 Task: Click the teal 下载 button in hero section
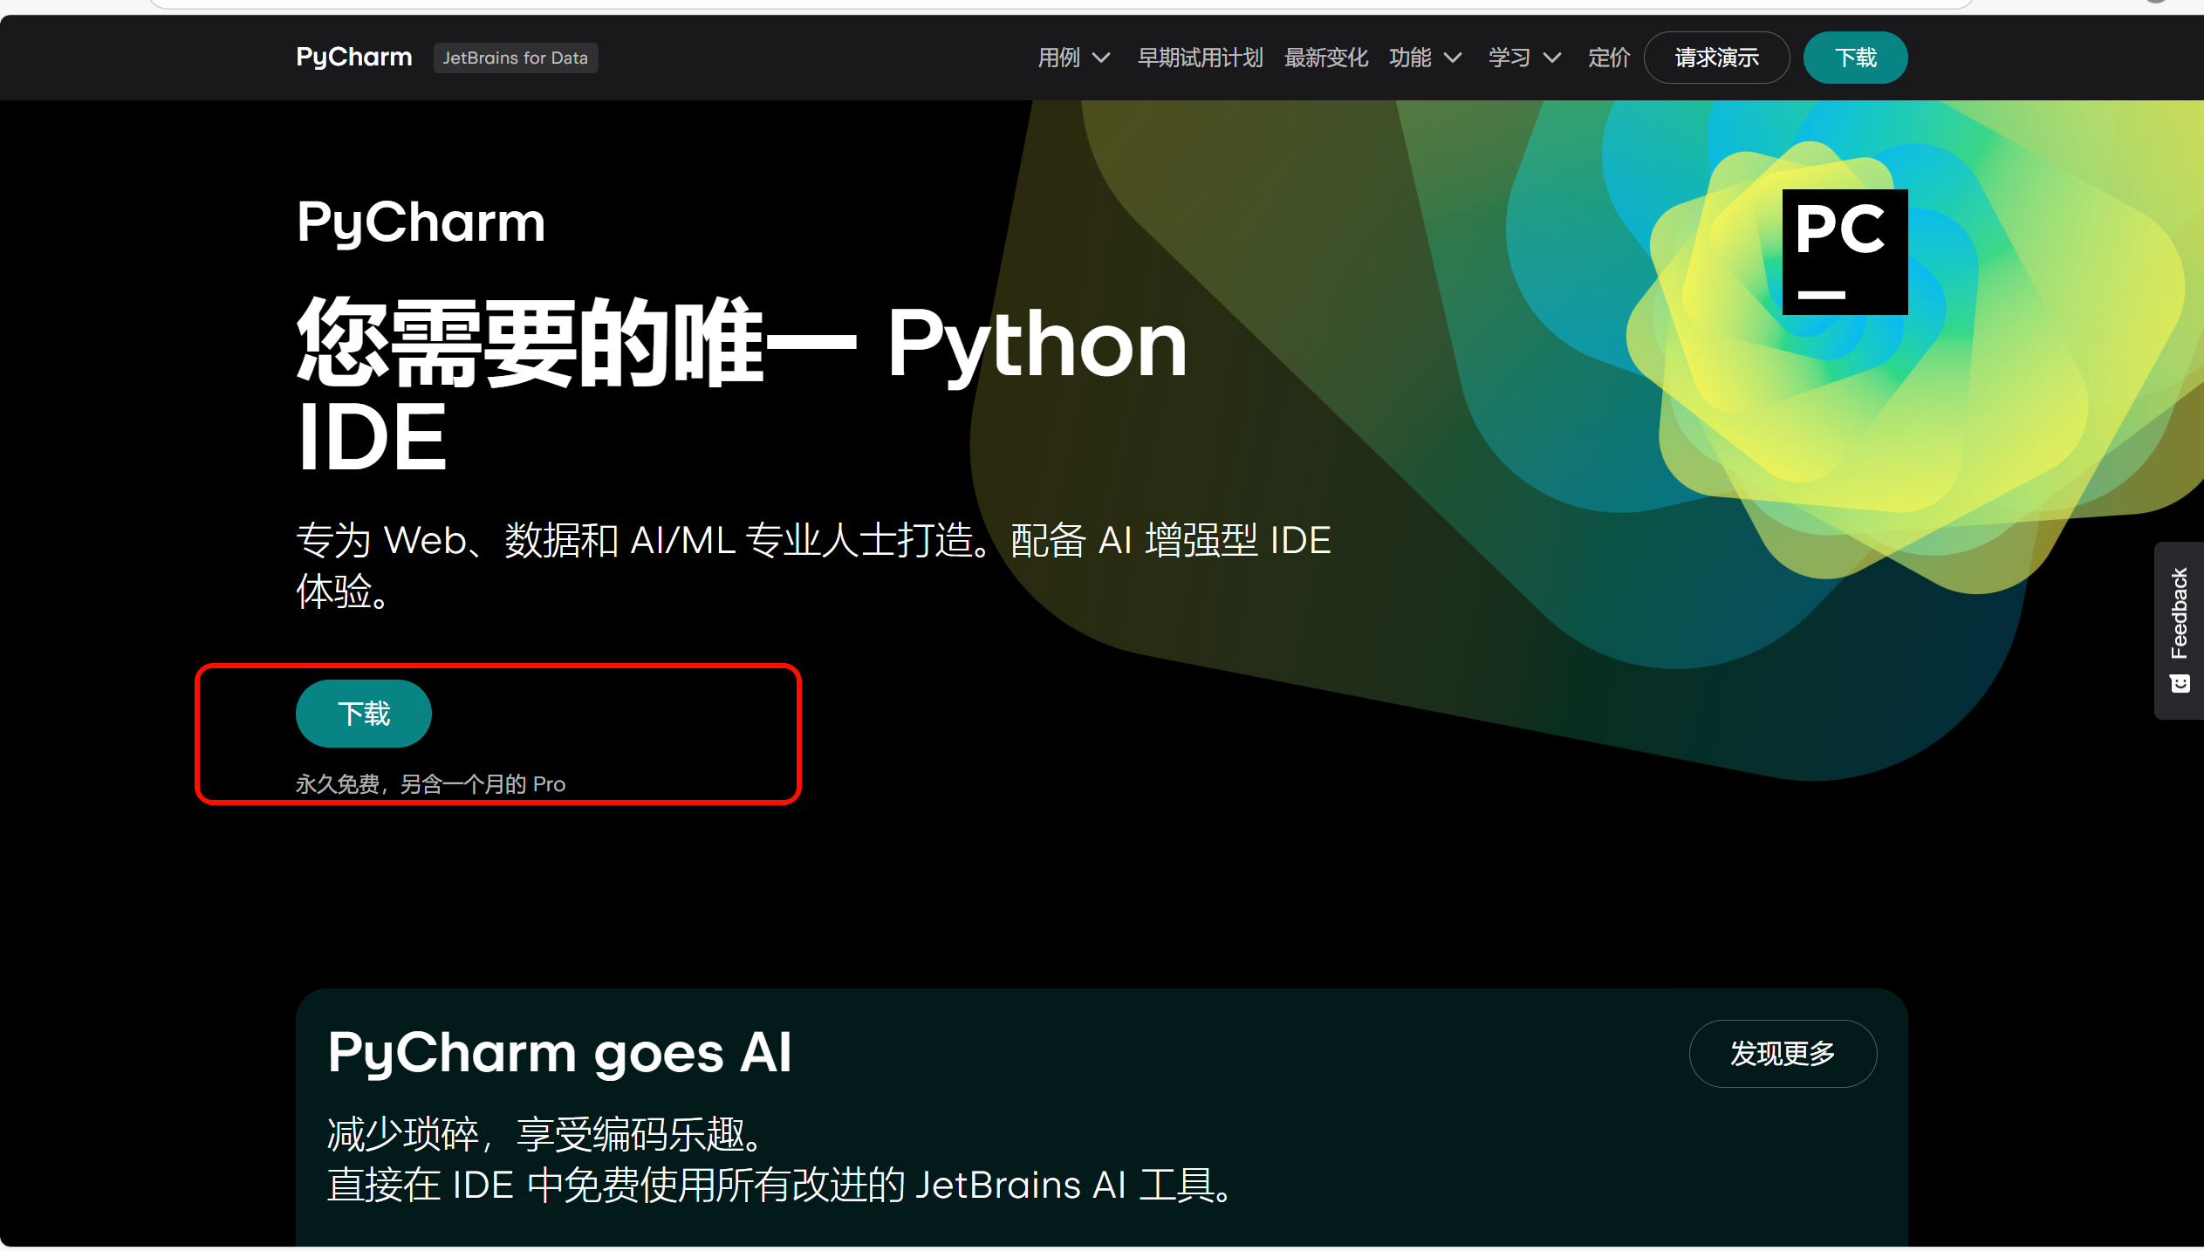tap(364, 714)
